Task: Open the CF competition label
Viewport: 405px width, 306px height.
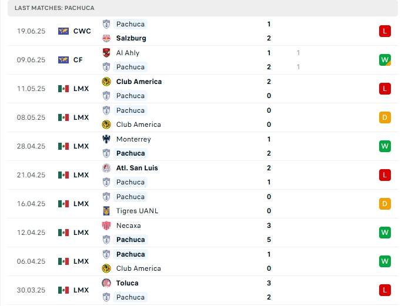Action: tap(78, 60)
